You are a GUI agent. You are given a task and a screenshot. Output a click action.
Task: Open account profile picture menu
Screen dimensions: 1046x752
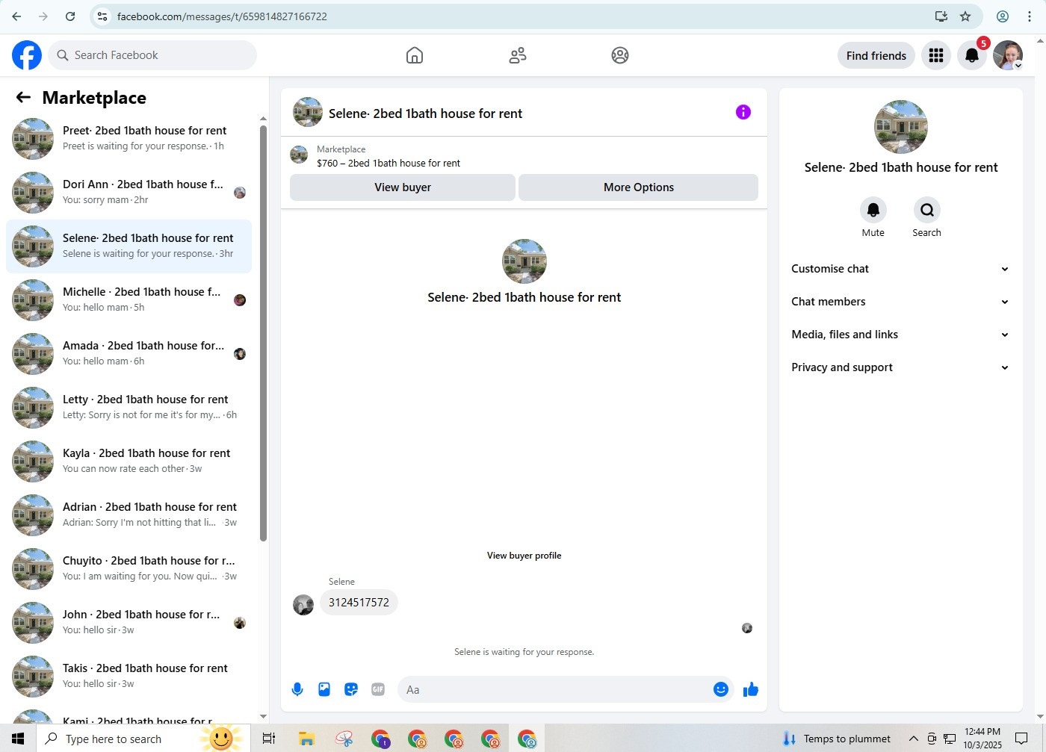click(x=1008, y=55)
